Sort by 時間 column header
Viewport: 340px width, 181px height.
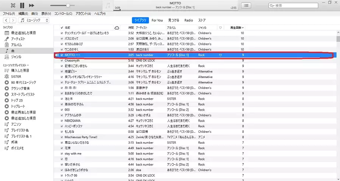click(x=131, y=28)
